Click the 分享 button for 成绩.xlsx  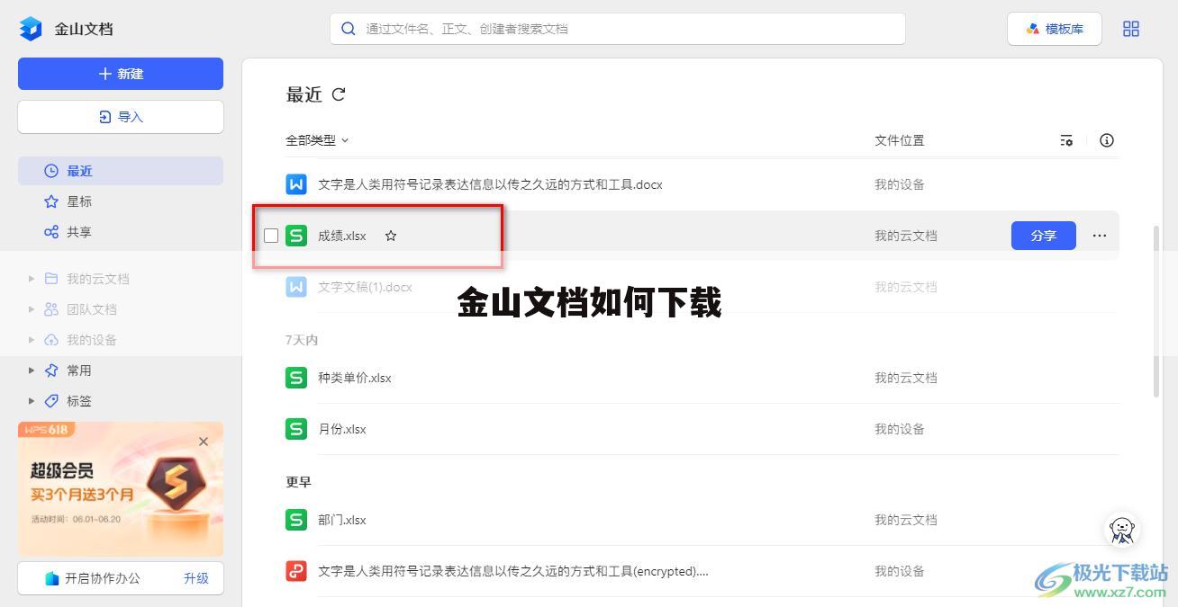(1043, 236)
